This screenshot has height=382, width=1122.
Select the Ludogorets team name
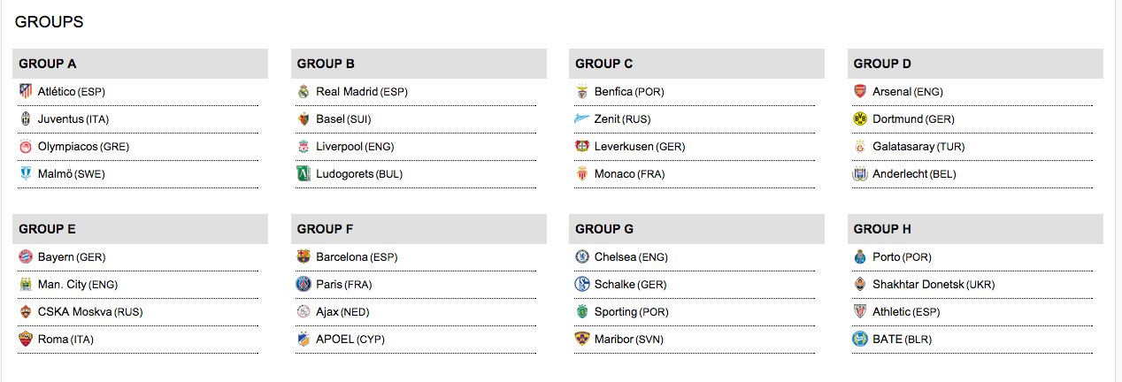click(x=344, y=174)
